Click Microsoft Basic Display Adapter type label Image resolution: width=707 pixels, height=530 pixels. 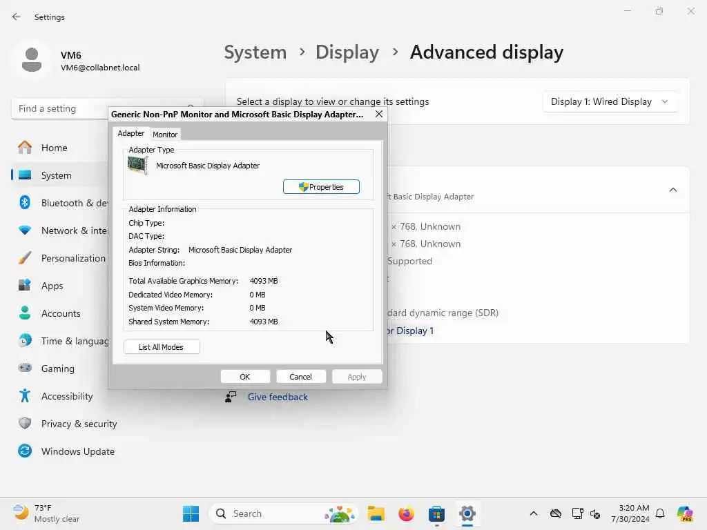click(207, 166)
